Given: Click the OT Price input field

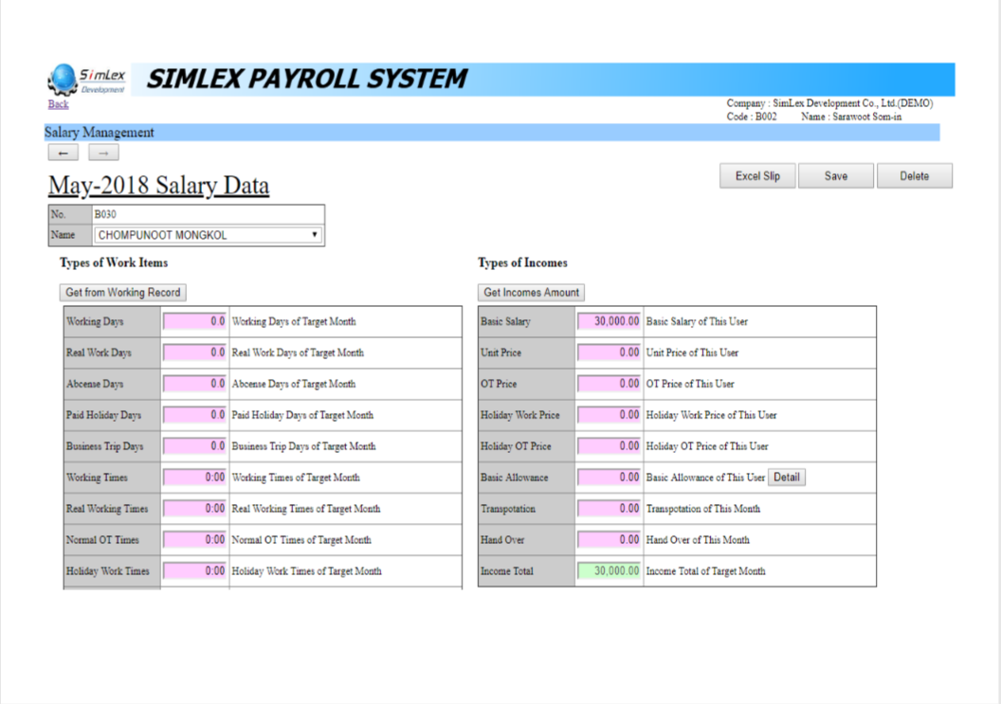Looking at the screenshot, I should pos(609,384).
